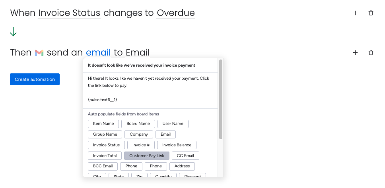The image size is (385, 188).
Task: Insert the Invoice Balance field
Action: pos(177,145)
